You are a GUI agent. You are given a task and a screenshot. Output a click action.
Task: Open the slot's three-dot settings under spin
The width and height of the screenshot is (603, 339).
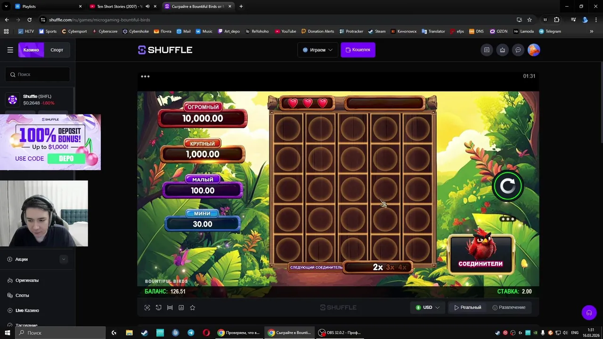coord(508,219)
